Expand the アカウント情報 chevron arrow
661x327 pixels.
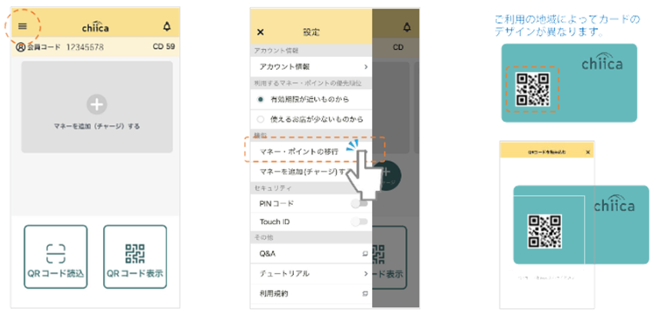tap(366, 67)
